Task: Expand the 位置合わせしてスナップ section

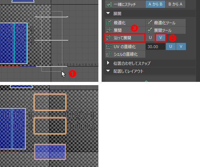Action: click(108, 63)
